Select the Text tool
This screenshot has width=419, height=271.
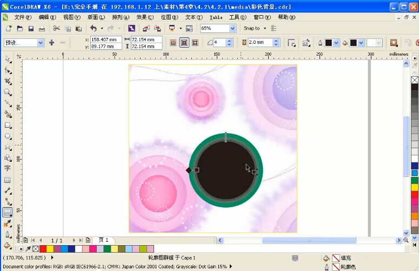tap(8, 168)
